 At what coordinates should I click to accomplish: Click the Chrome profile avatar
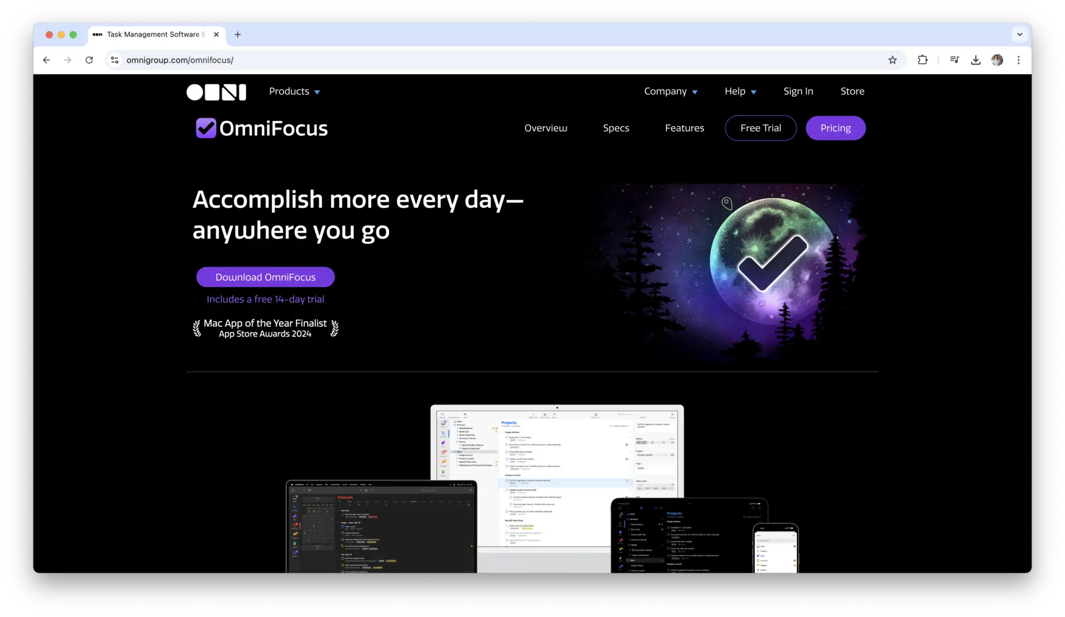(x=997, y=60)
